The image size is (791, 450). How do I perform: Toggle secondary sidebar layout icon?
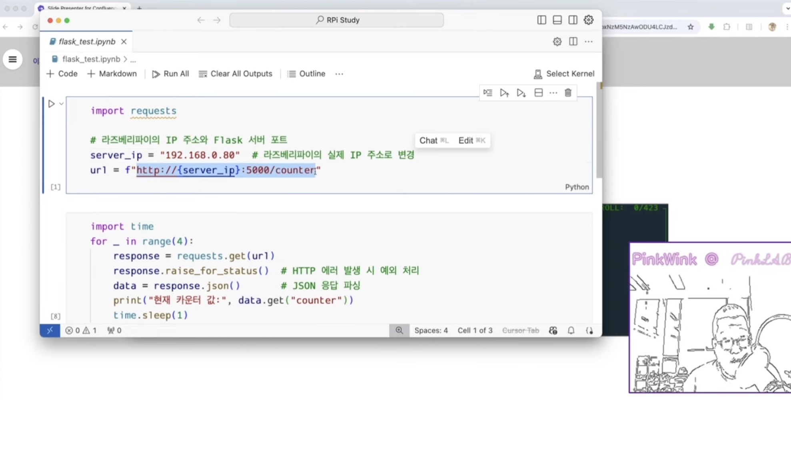573,20
